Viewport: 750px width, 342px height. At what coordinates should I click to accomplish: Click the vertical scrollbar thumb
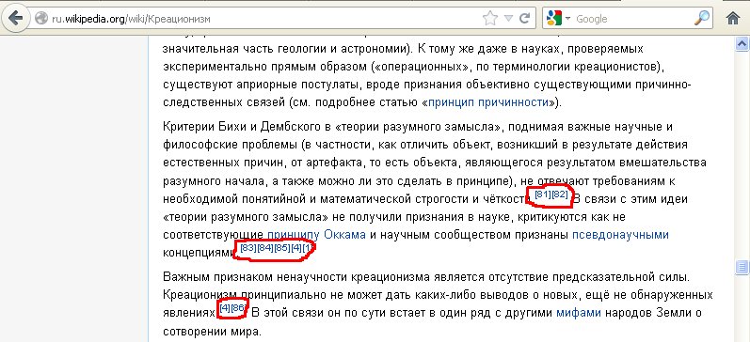[x=742, y=267]
